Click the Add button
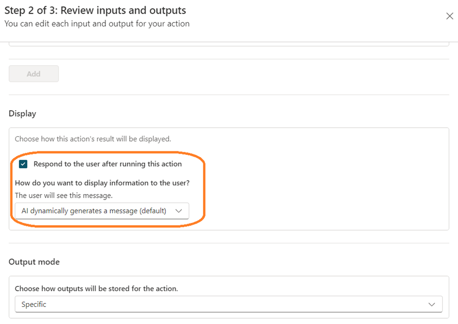Image resolution: width=458 pixels, height=324 pixels. (34, 74)
